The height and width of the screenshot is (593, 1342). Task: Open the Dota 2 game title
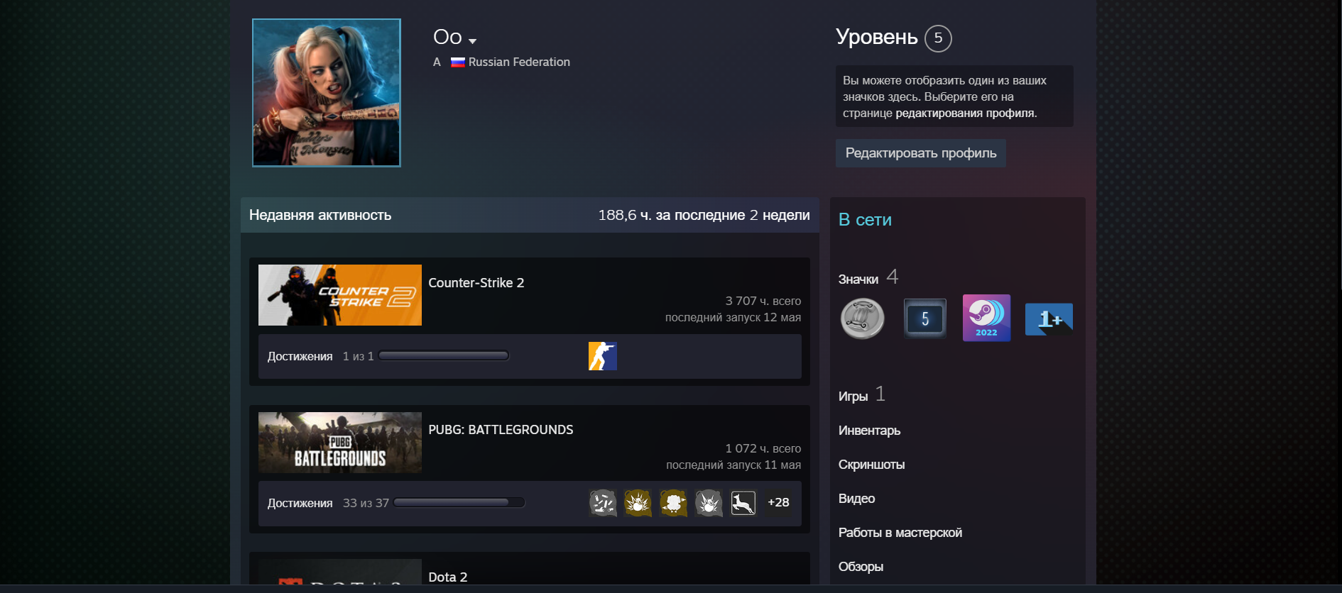pyautogui.click(x=448, y=577)
